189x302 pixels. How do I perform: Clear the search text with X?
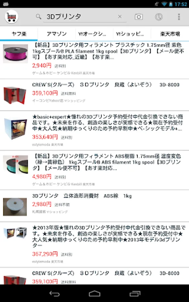tap(120, 16)
